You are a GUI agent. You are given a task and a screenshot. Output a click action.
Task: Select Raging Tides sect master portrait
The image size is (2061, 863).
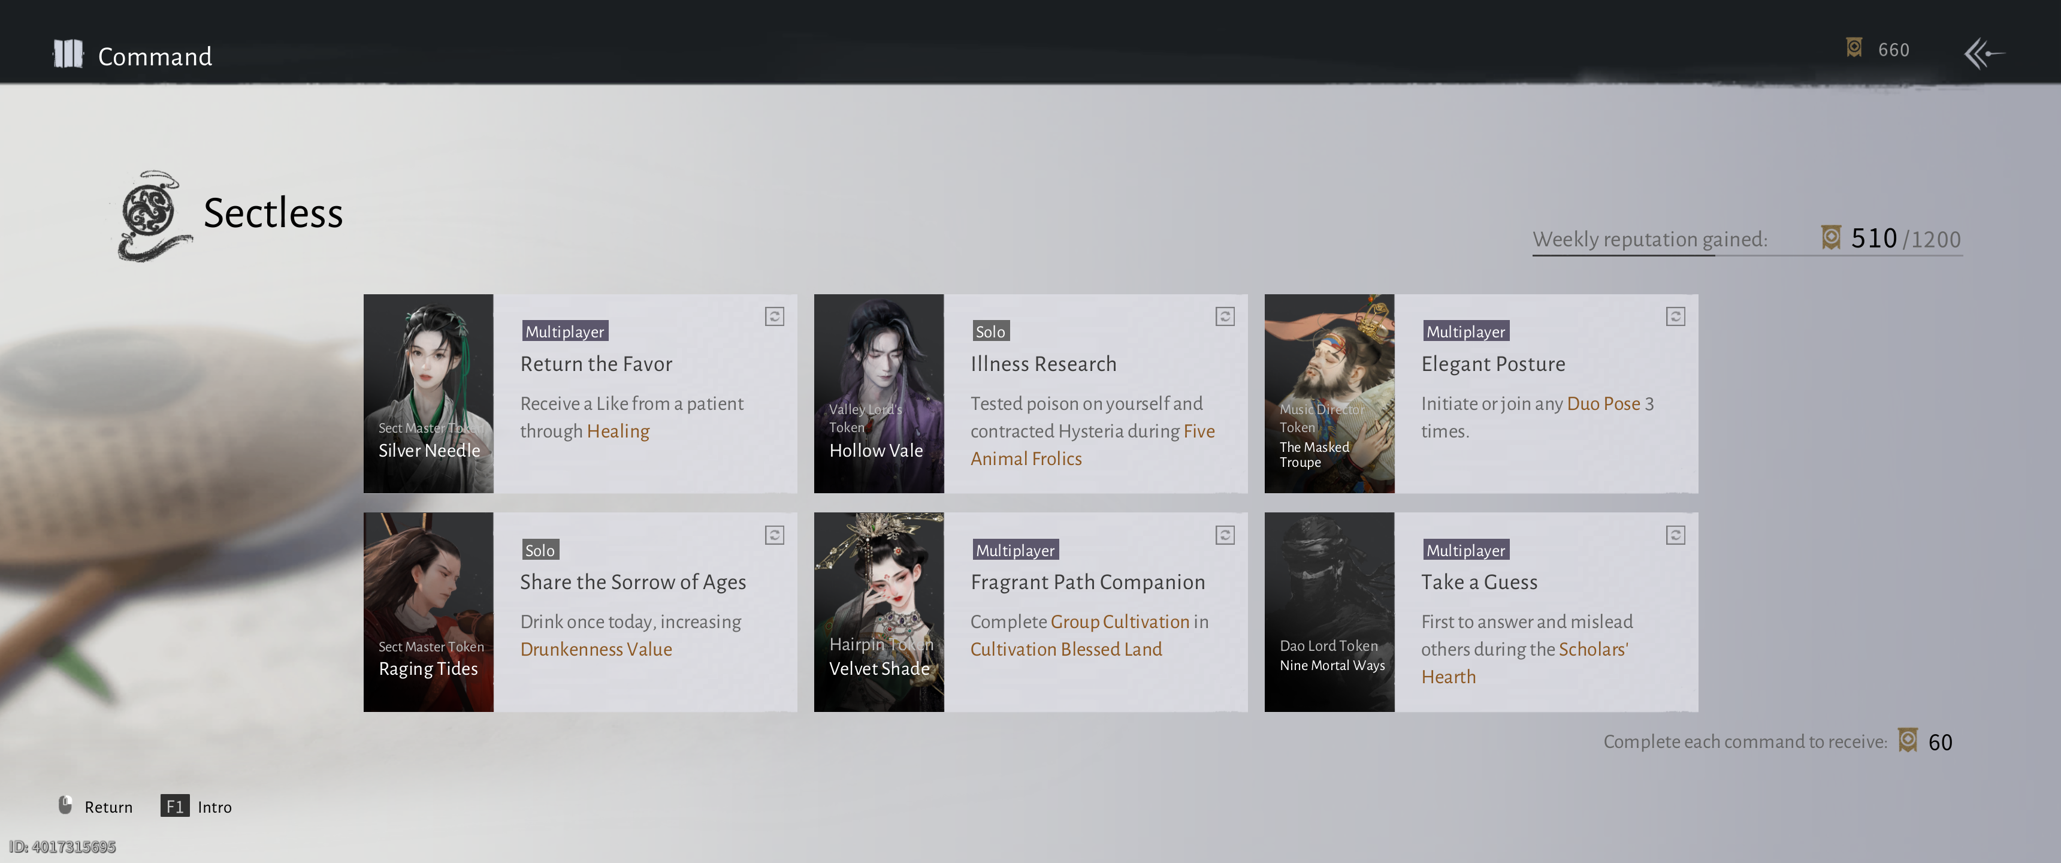[428, 612]
